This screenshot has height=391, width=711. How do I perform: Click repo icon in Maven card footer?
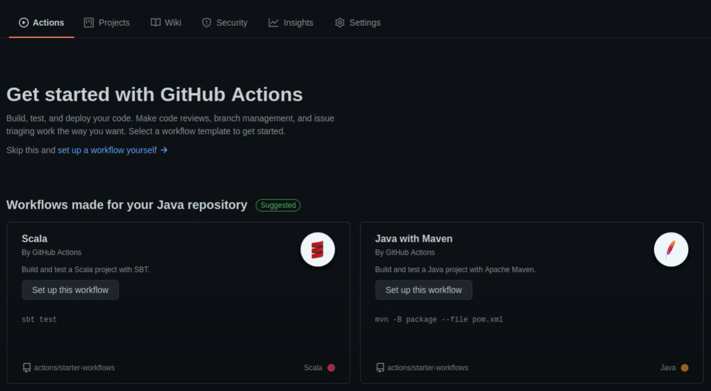(x=380, y=368)
